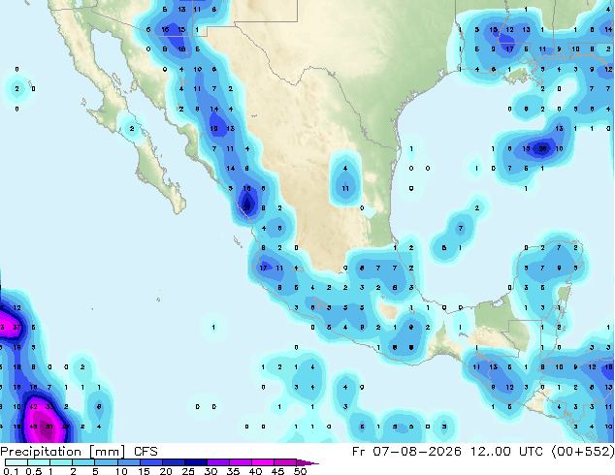Click the 40 label under the legend bar
Image resolution: width=615 pixels, height=475 pixels.
pos(256,471)
